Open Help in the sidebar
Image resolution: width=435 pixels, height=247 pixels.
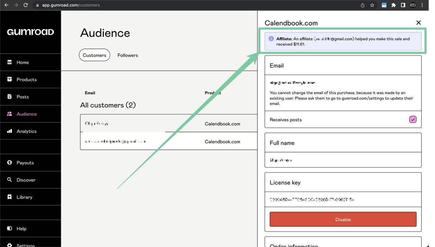(x=30, y=229)
